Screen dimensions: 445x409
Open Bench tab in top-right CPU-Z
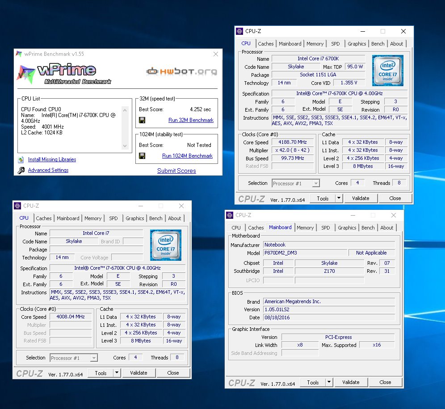[x=378, y=44]
